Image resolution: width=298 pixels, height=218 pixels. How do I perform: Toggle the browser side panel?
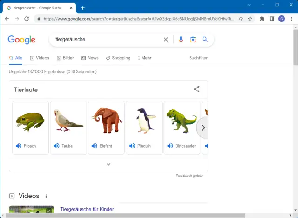click(272, 19)
